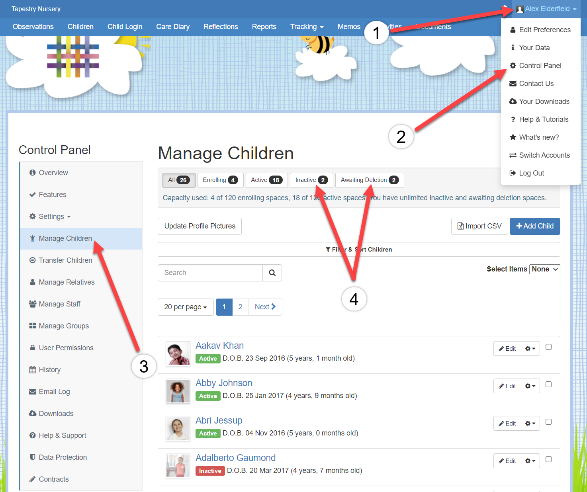Click the Transfer Children arrow icon
587x492 pixels.
[33, 260]
